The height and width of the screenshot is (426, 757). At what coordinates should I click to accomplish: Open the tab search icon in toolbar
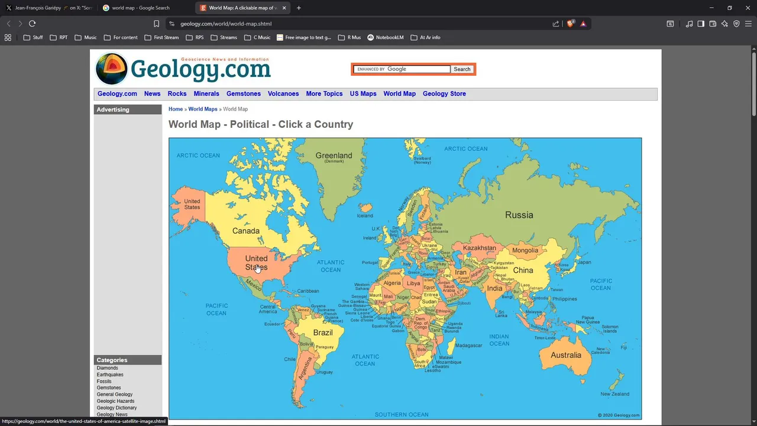click(x=670, y=24)
